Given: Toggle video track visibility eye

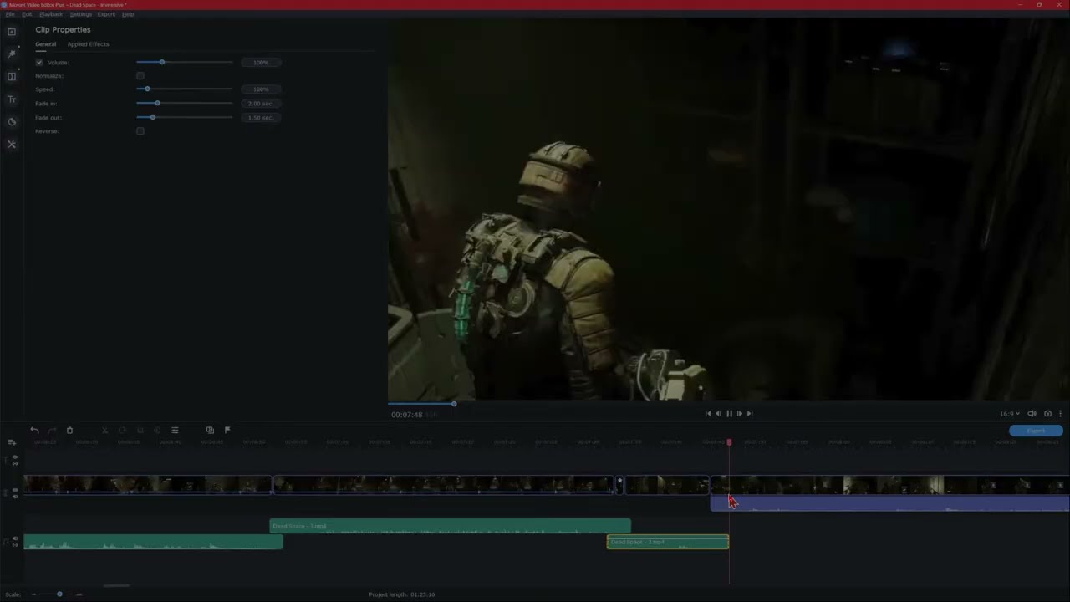Looking at the screenshot, I should pos(15,490).
